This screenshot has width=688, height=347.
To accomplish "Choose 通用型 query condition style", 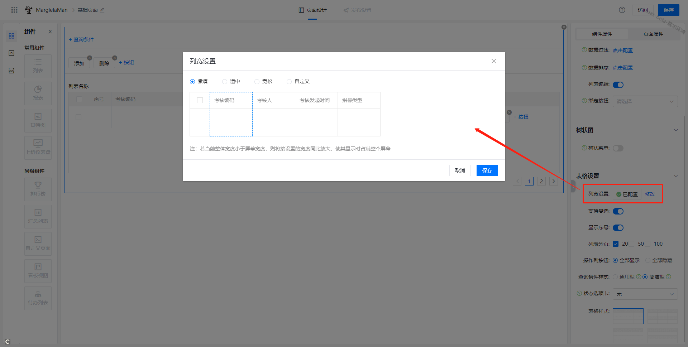I will [615, 277].
